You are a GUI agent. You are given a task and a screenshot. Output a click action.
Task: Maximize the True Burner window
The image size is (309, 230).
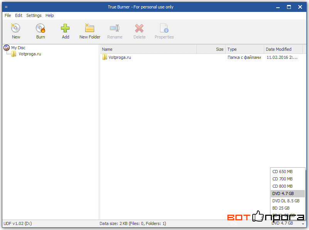tap(289, 7)
